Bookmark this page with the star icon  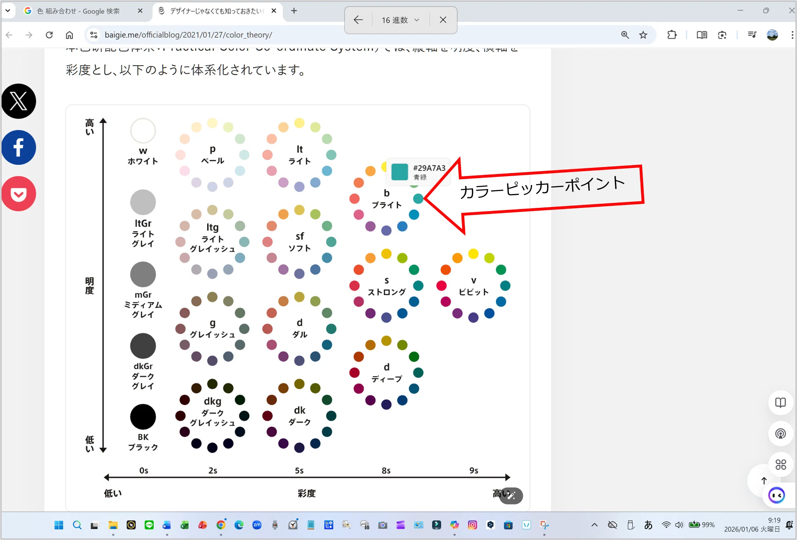click(643, 35)
